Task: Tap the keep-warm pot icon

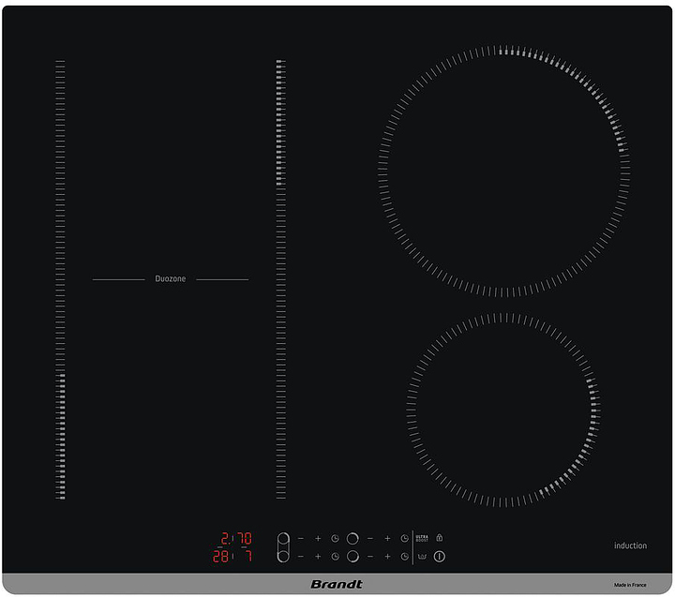Action: (x=421, y=556)
